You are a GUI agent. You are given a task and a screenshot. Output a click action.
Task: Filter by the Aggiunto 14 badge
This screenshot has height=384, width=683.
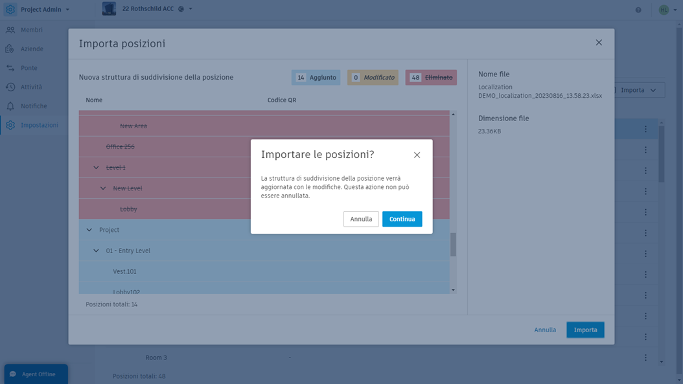point(316,78)
